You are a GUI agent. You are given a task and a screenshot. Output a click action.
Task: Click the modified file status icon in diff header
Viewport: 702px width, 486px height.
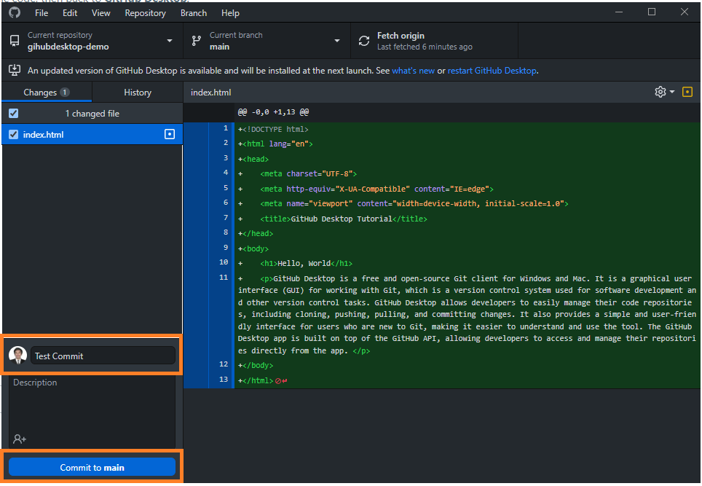tap(687, 92)
